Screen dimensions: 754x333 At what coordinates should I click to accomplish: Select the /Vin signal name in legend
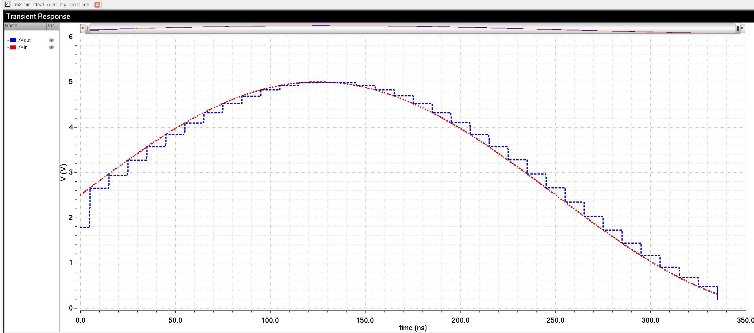23,47
